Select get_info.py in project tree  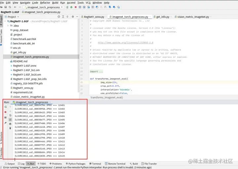pyautogui.click(x=20, y=52)
